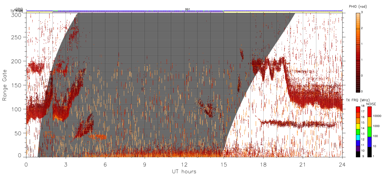Click the PHI0 colorbar tick label '2'
The height and width of the screenshot is (178, 385).
coord(362,29)
